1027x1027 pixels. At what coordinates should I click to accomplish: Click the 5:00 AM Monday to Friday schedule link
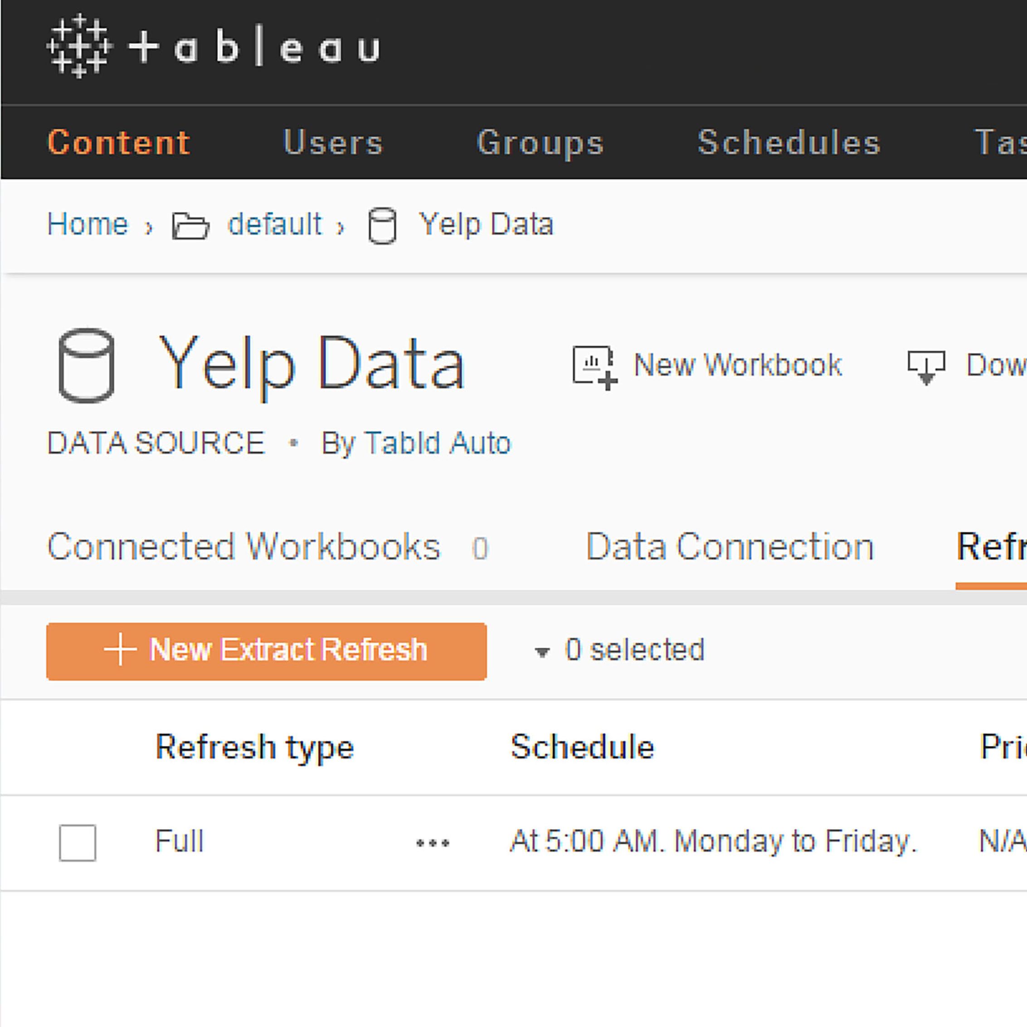pos(713,842)
